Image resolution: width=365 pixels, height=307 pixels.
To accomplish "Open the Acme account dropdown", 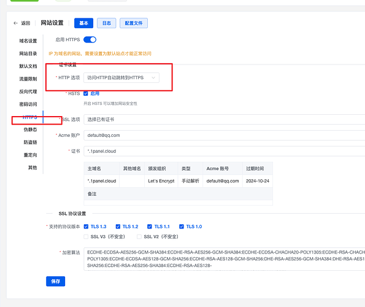I will coord(224,135).
